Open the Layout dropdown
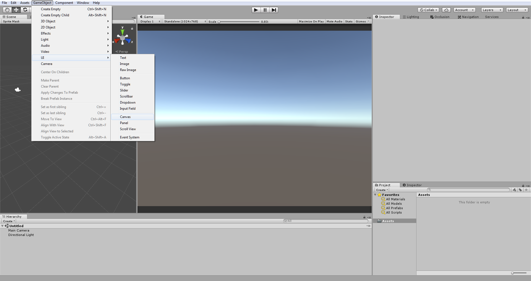This screenshot has width=531, height=281. [x=517, y=10]
